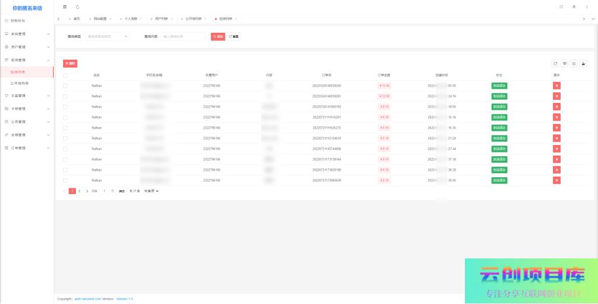Expand the 系统管理 sidebar menu
Viewport: 598px width, 304px height.
click(27, 34)
